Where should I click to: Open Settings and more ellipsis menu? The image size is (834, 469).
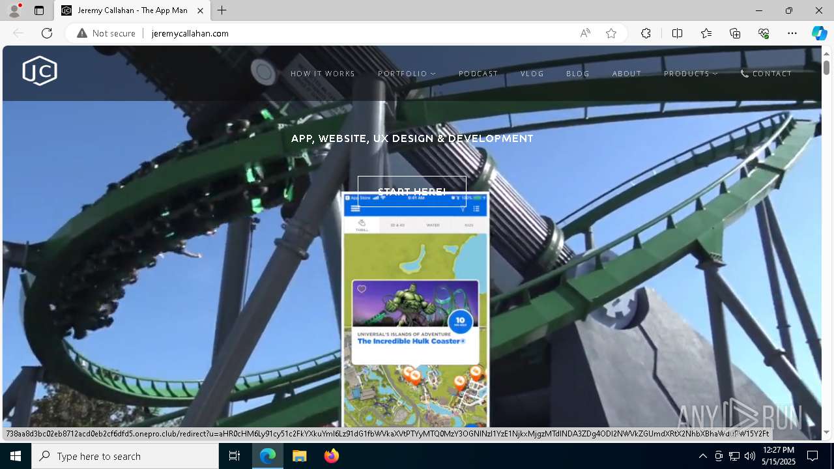(792, 33)
